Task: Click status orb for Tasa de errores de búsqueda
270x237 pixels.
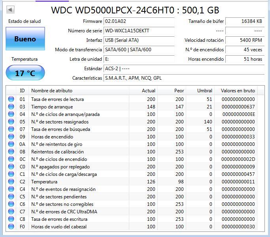Action: point(11,129)
